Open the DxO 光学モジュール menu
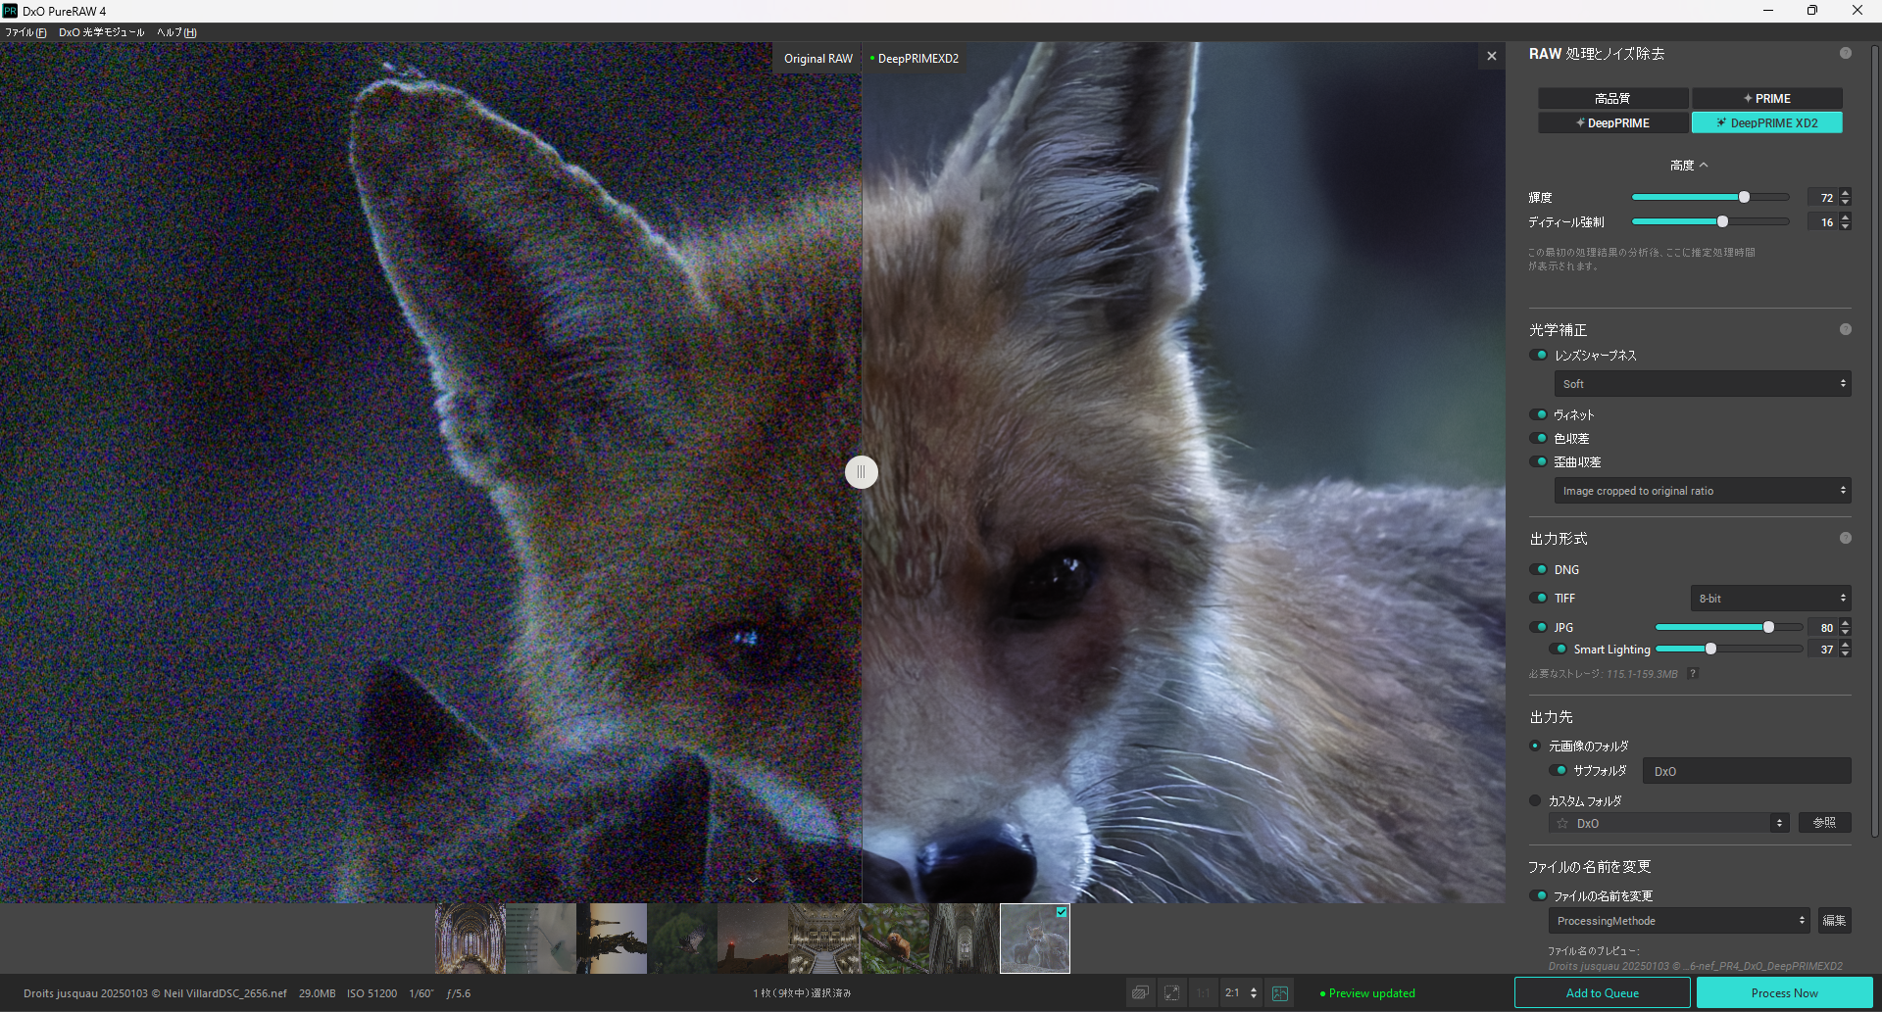Image resolution: width=1882 pixels, height=1012 pixels. [x=101, y=32]
